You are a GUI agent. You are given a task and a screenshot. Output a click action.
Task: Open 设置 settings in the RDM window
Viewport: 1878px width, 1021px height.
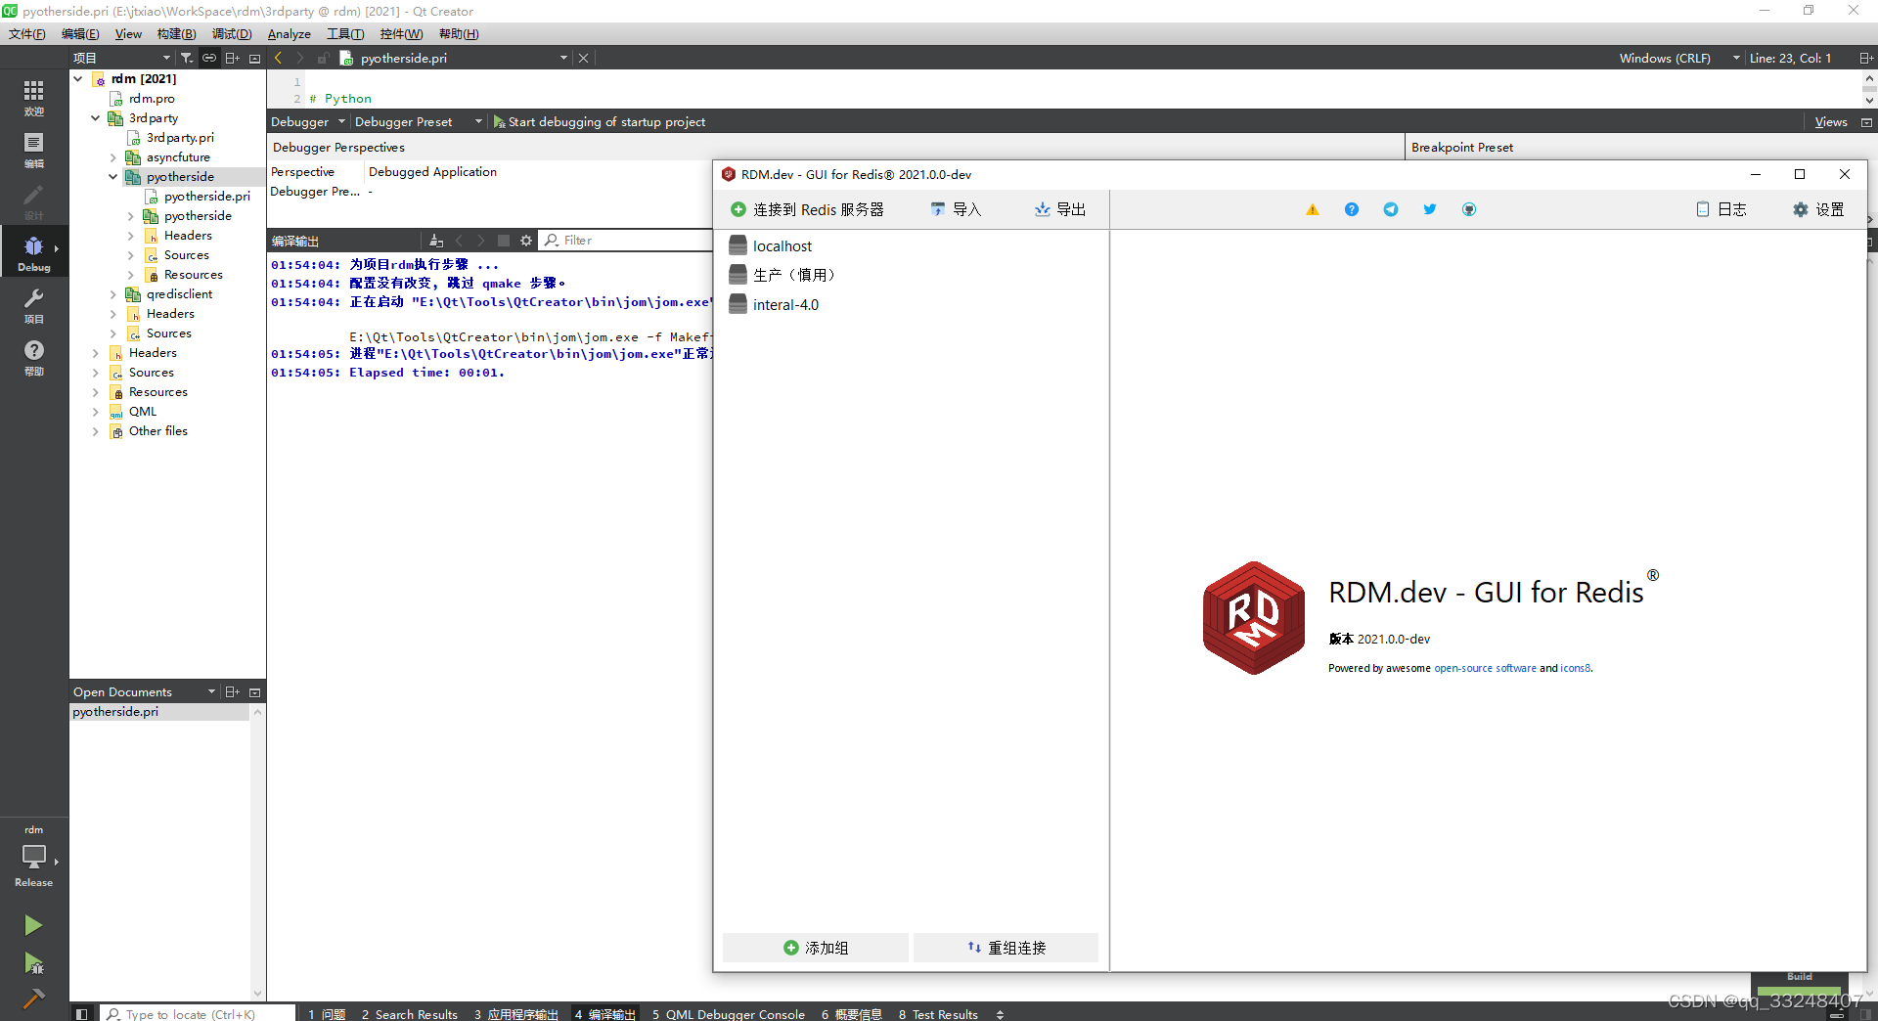[1818, 209]
